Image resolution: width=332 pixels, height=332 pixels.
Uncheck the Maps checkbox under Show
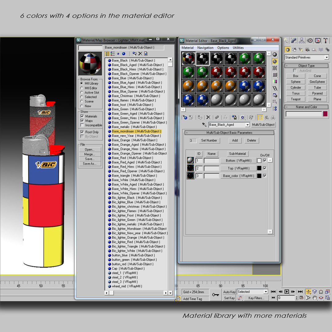coord(82,121)
